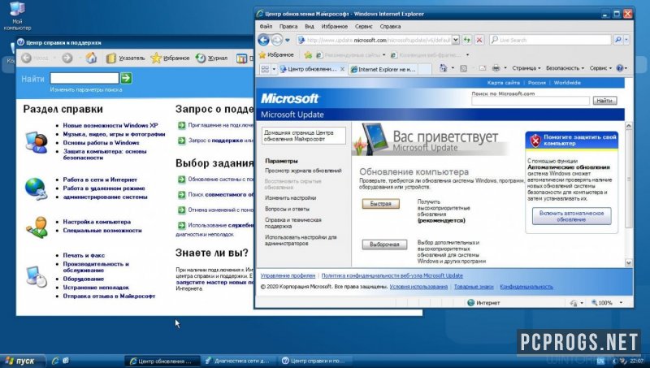Click the green Go arrow next to search
The image size is (650, 368).
(126, 78)
